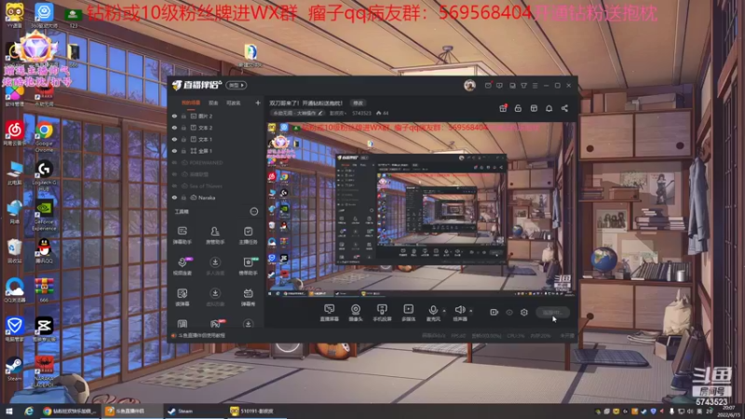
Task: Switch to Chrome window on the taskbar
Action: [x=69, y=411]
